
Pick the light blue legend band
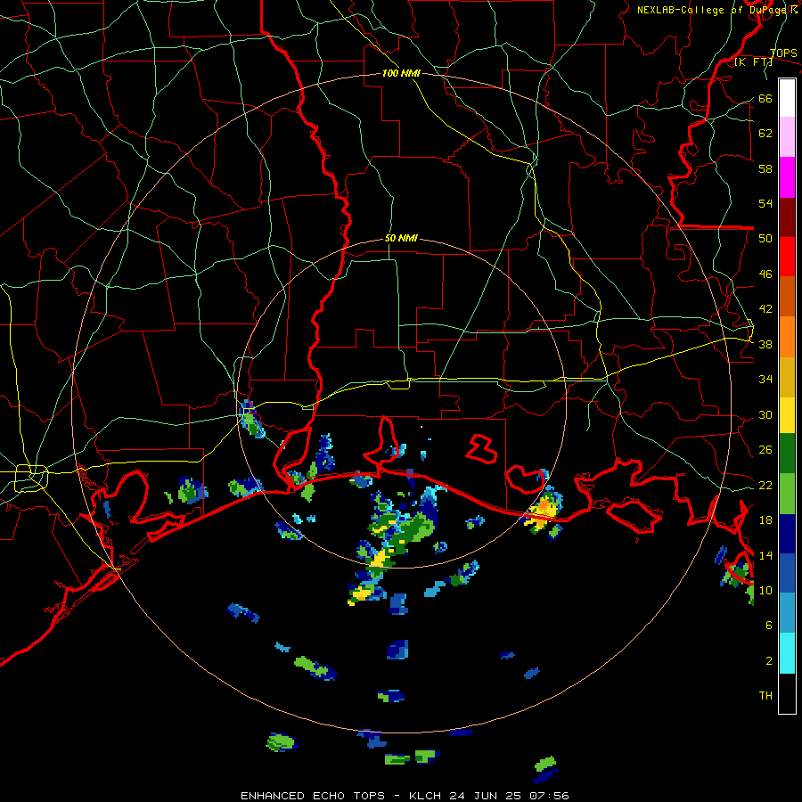[x=787, y=613]
